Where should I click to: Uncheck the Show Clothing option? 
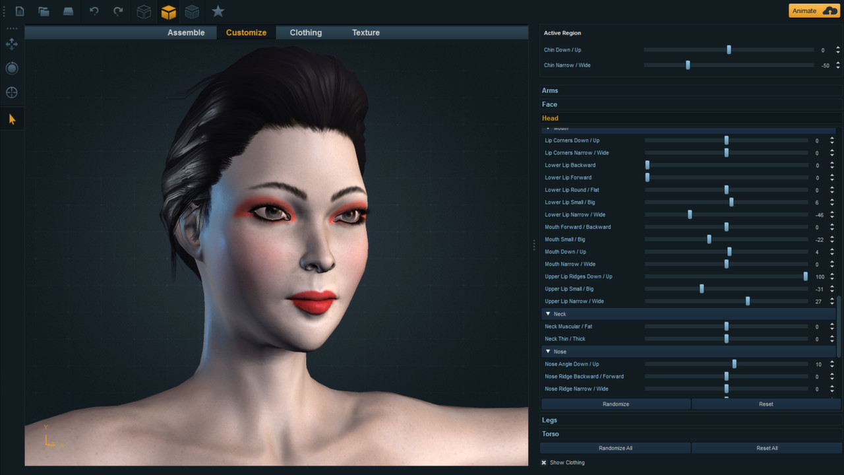[x=544, y=462]
